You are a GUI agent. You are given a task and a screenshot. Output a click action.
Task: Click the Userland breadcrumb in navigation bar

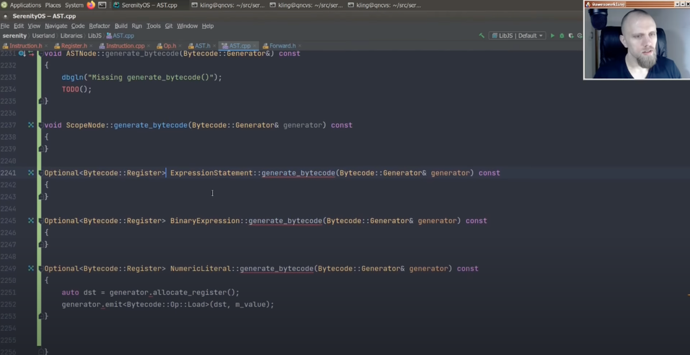(44, 36)
